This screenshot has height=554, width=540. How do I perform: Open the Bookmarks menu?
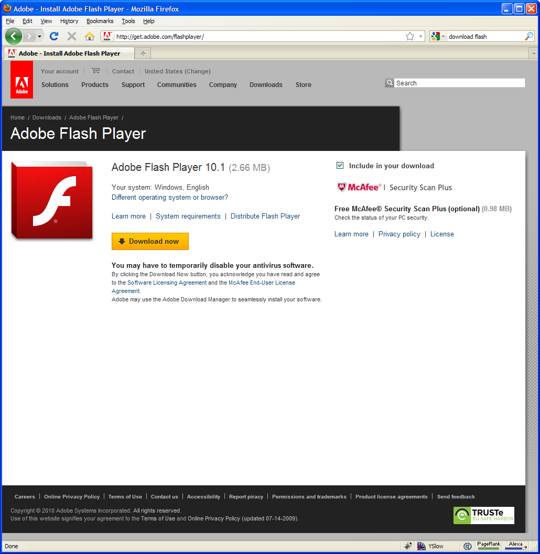[x=100, y=21]
